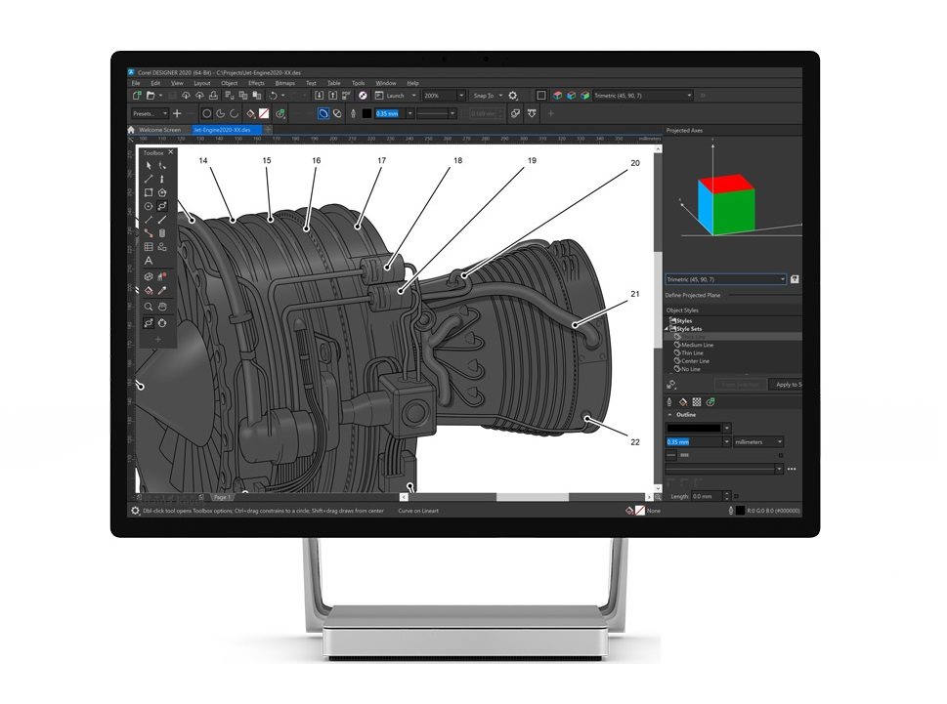Click the Undo arrow icon

click(273, 96)
